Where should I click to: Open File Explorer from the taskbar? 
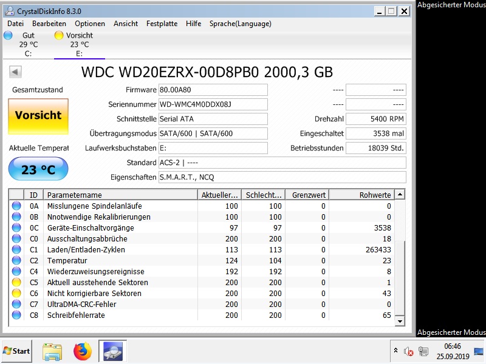tap(52, 351)
